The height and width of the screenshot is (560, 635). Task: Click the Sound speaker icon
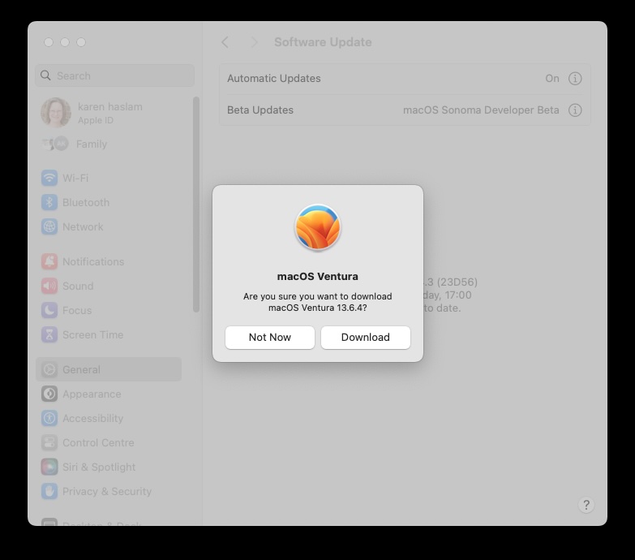pyautogui.click(x=49, y=286)
